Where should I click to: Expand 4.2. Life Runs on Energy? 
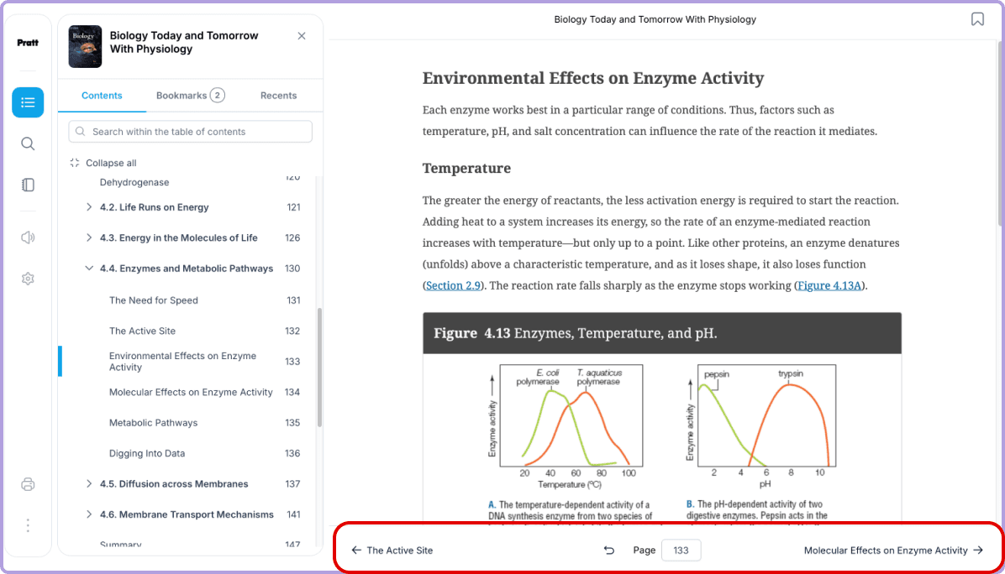tap(89, 207)
